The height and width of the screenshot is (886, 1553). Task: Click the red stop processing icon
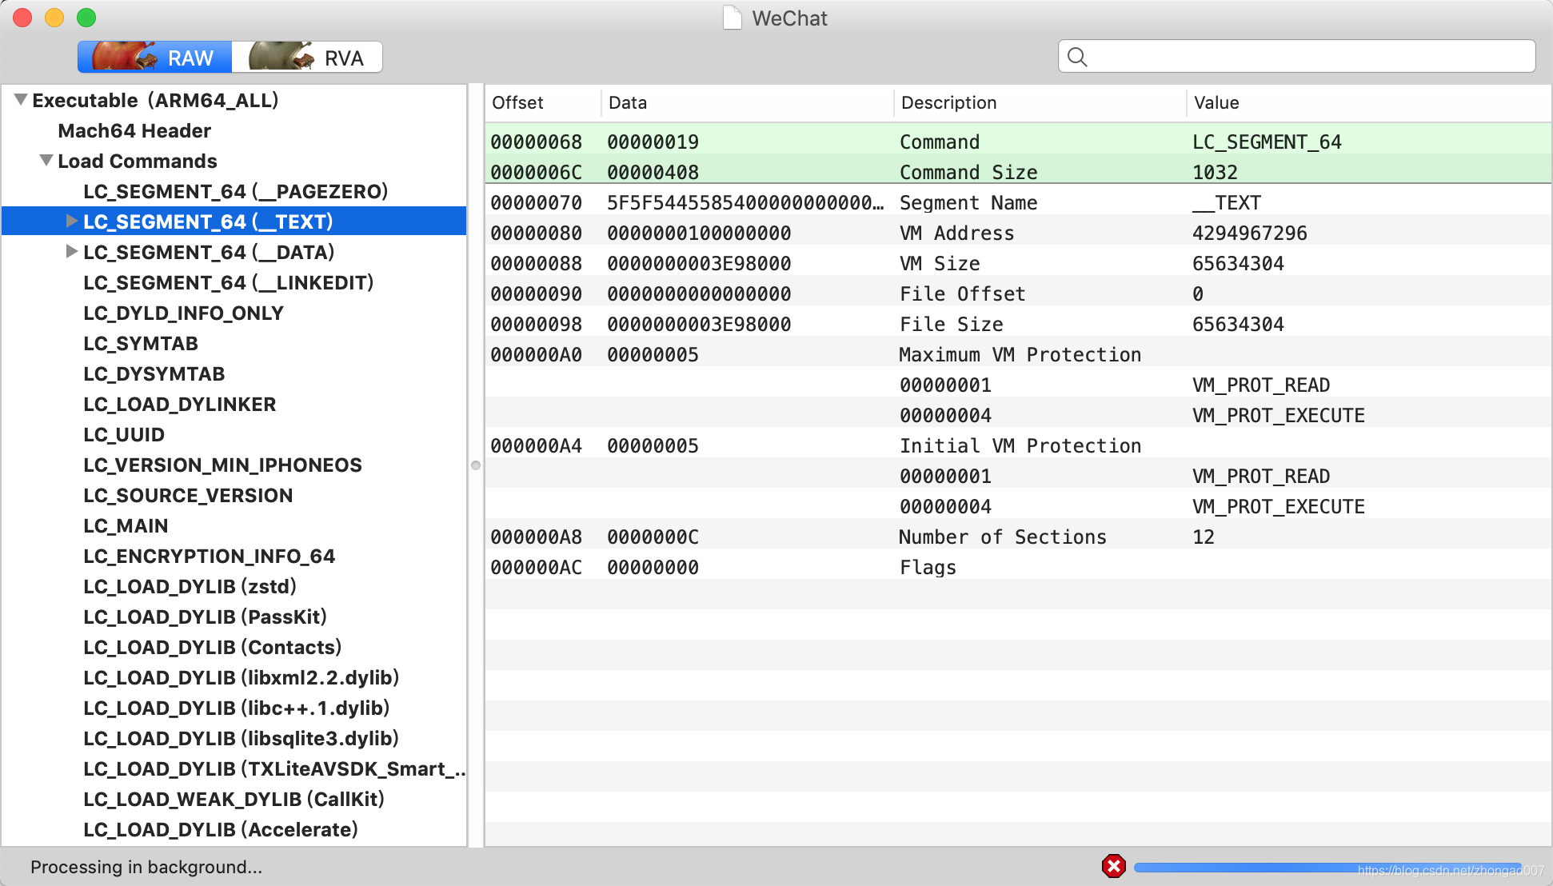(1113, 866)
